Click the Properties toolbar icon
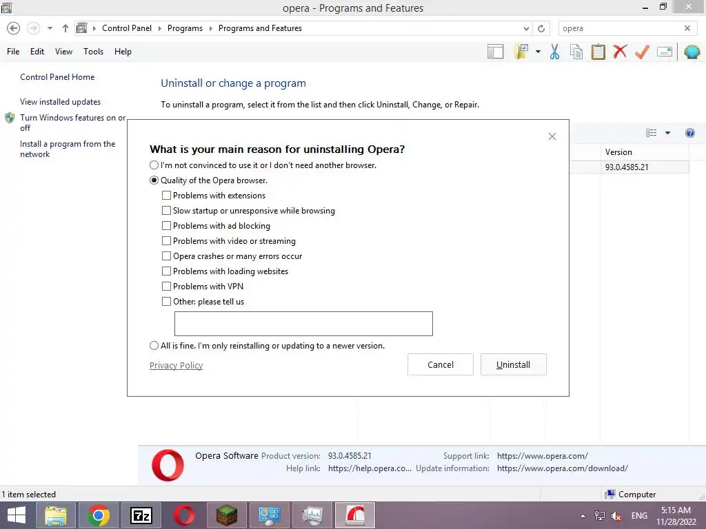This screenshot has height=529, width=706. [x=665, y=52]
